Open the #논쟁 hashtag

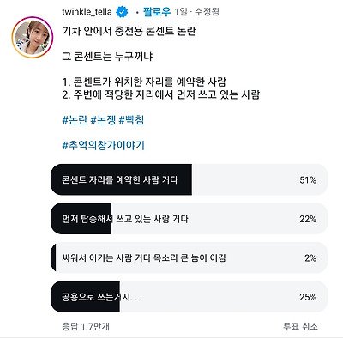point(103,119)
